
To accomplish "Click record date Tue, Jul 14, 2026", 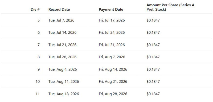I will coord(63,33).
